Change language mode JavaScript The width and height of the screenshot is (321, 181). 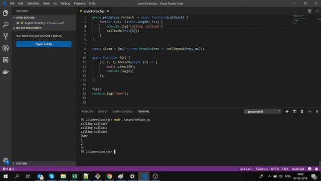[x=298, y=169]
